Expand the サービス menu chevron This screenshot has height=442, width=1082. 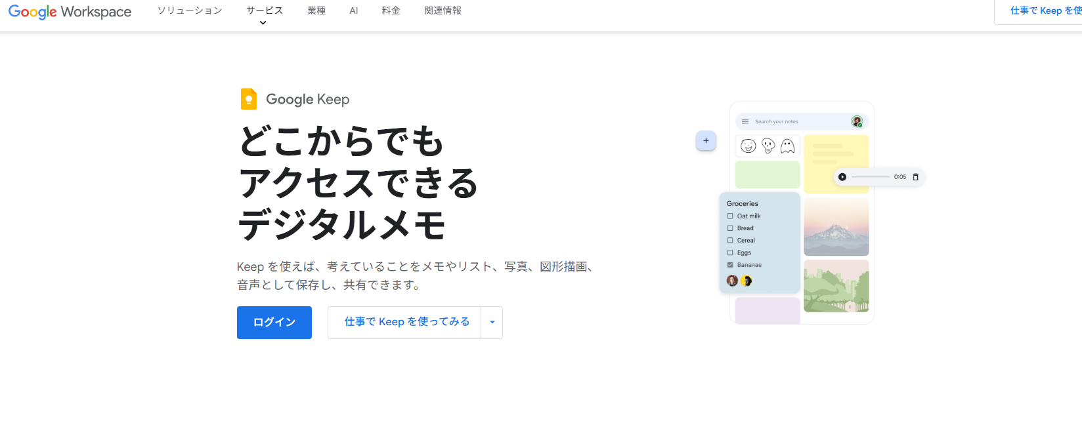click(x=263, y=23)
